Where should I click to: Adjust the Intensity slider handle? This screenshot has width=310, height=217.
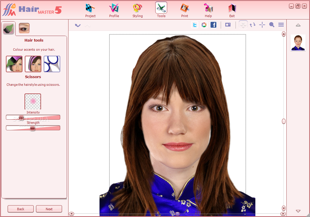tap(21, 117)
